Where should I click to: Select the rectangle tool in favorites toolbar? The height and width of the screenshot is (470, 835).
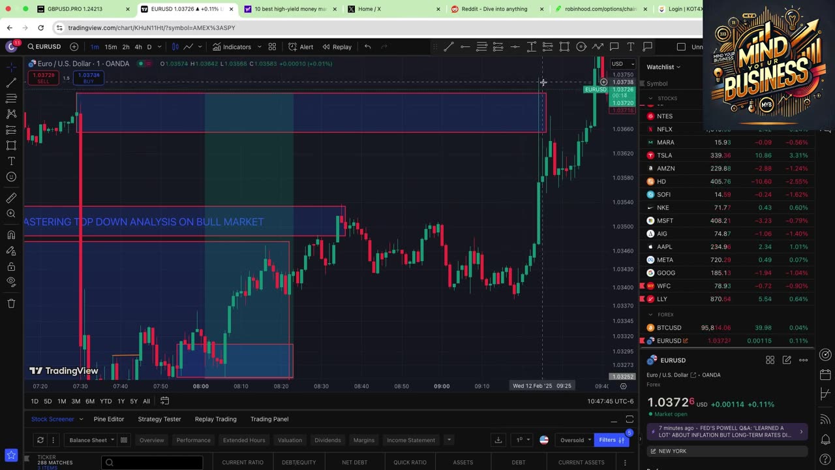tap(564, 47)
